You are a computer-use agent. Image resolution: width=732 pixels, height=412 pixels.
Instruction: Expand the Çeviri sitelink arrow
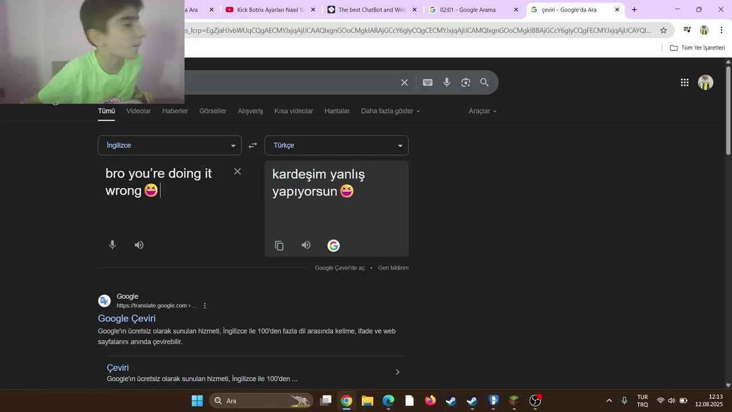(x=397, y=372)
